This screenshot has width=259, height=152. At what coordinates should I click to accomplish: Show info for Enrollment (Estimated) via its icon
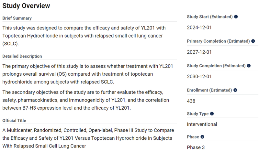pos(235,90)
